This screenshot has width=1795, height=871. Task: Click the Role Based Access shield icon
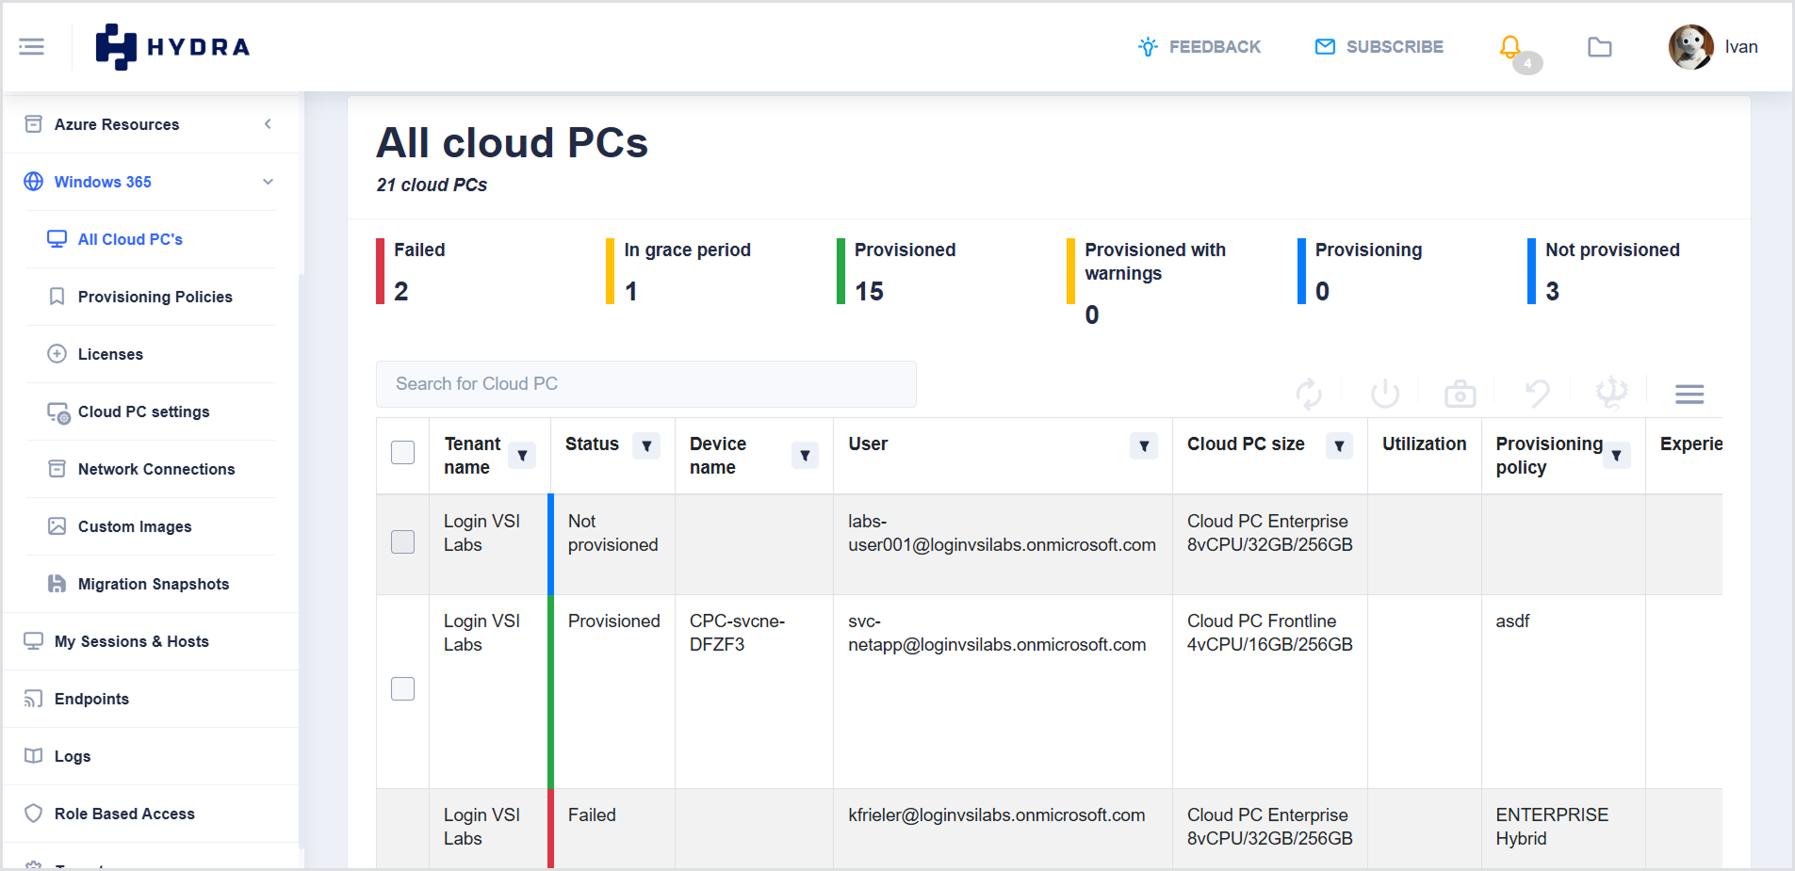[x=34, y=814]
